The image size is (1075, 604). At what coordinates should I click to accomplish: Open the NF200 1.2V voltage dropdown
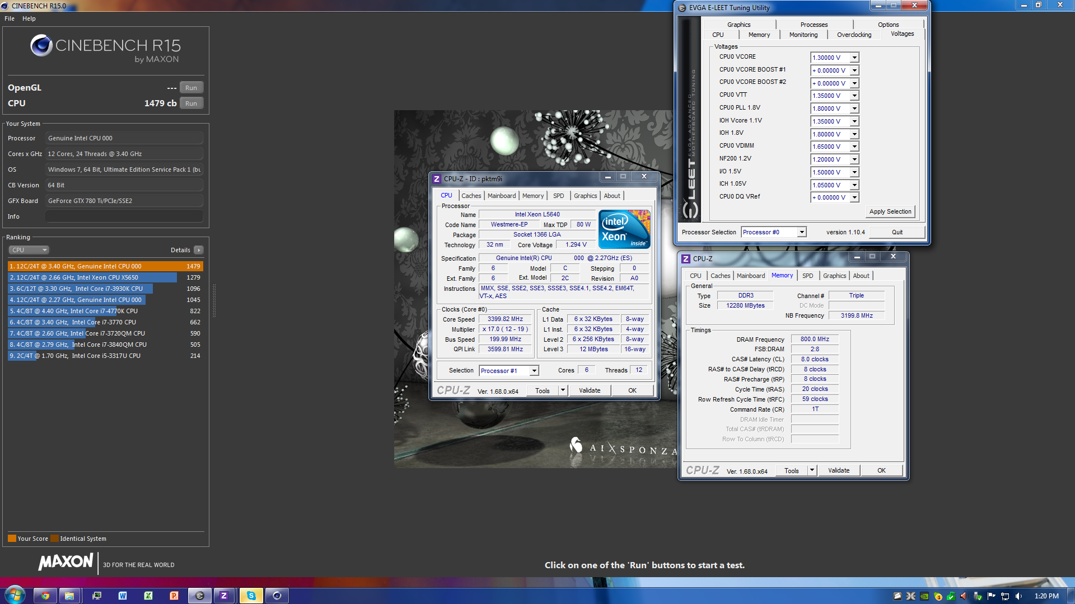tap(854, 159)
